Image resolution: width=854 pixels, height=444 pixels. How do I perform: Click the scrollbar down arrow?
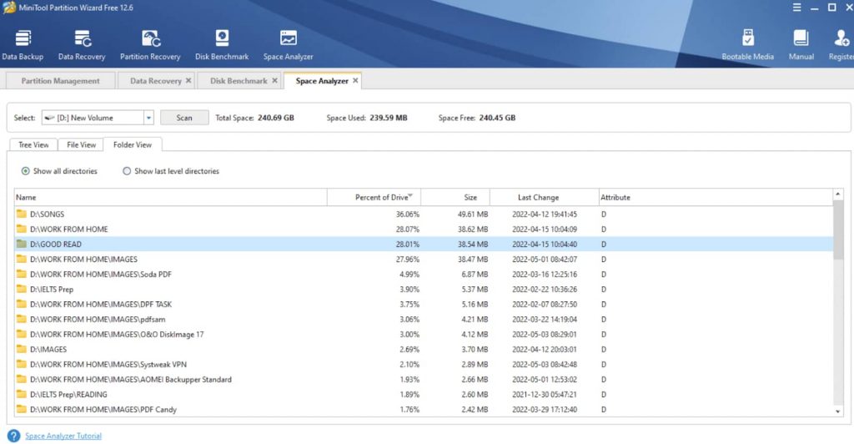pyautogui.click(x=837, y=411)
